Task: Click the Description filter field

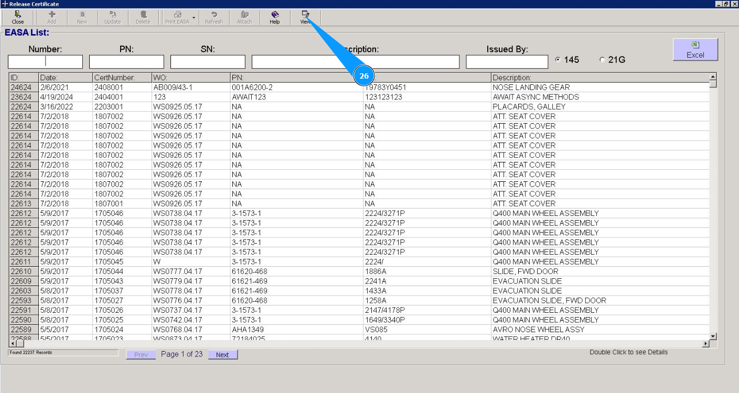Action: pyautogui.click(x=356, y=62)
